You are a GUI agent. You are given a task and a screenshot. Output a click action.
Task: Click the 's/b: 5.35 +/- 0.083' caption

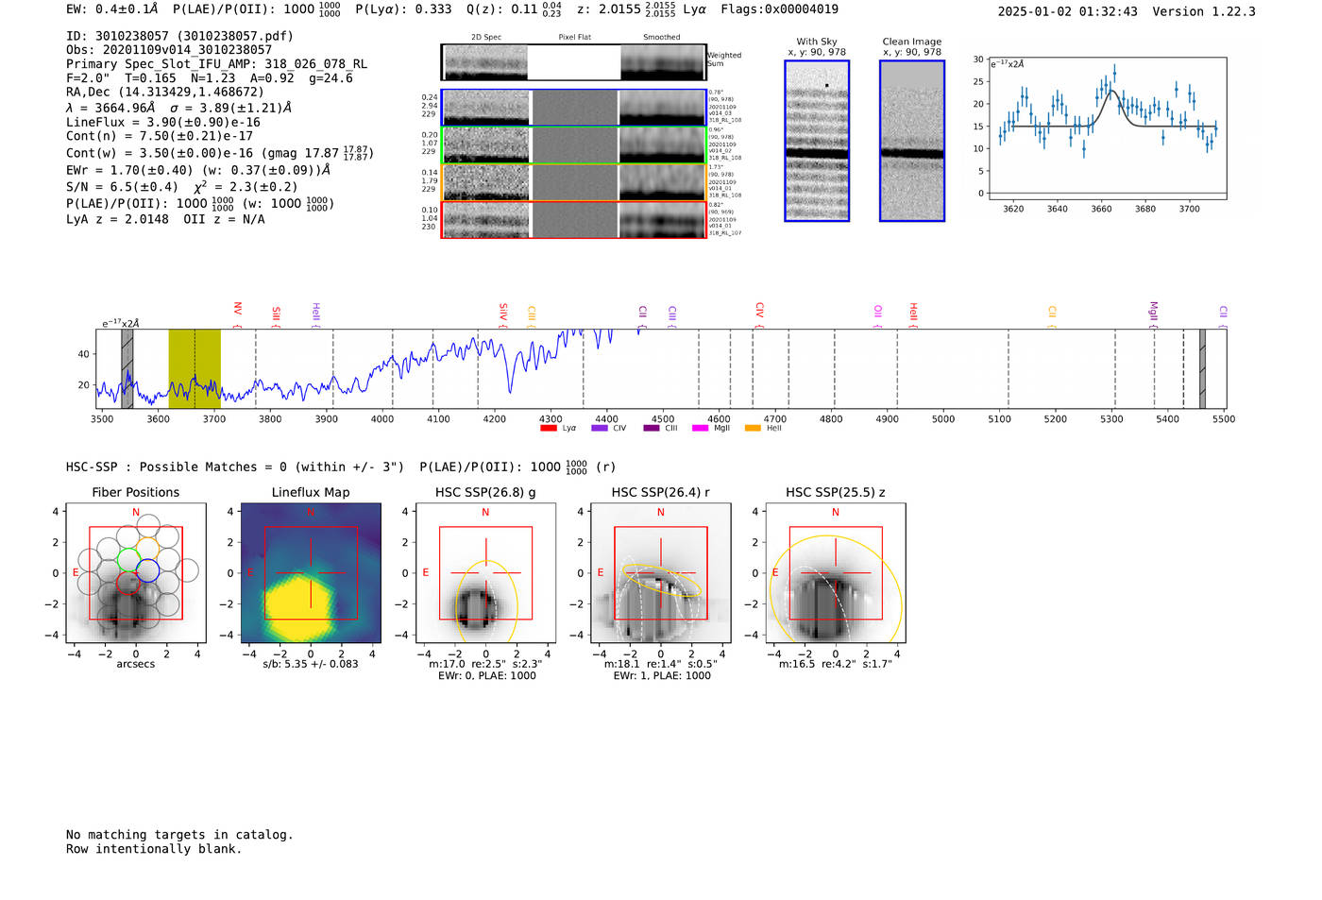coord(311,664)
